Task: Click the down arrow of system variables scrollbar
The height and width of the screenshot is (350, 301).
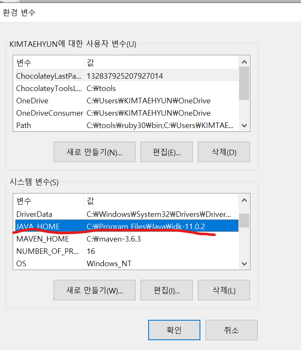Action: pos(244,264)
